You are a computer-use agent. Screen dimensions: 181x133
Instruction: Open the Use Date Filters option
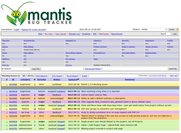tap(128, 53)
